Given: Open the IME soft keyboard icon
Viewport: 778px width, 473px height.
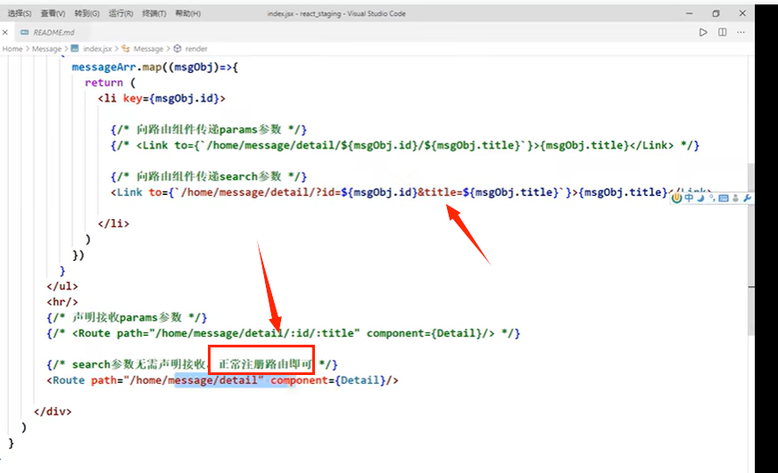Looking at the screenshot, I should (x=724, y=199).
